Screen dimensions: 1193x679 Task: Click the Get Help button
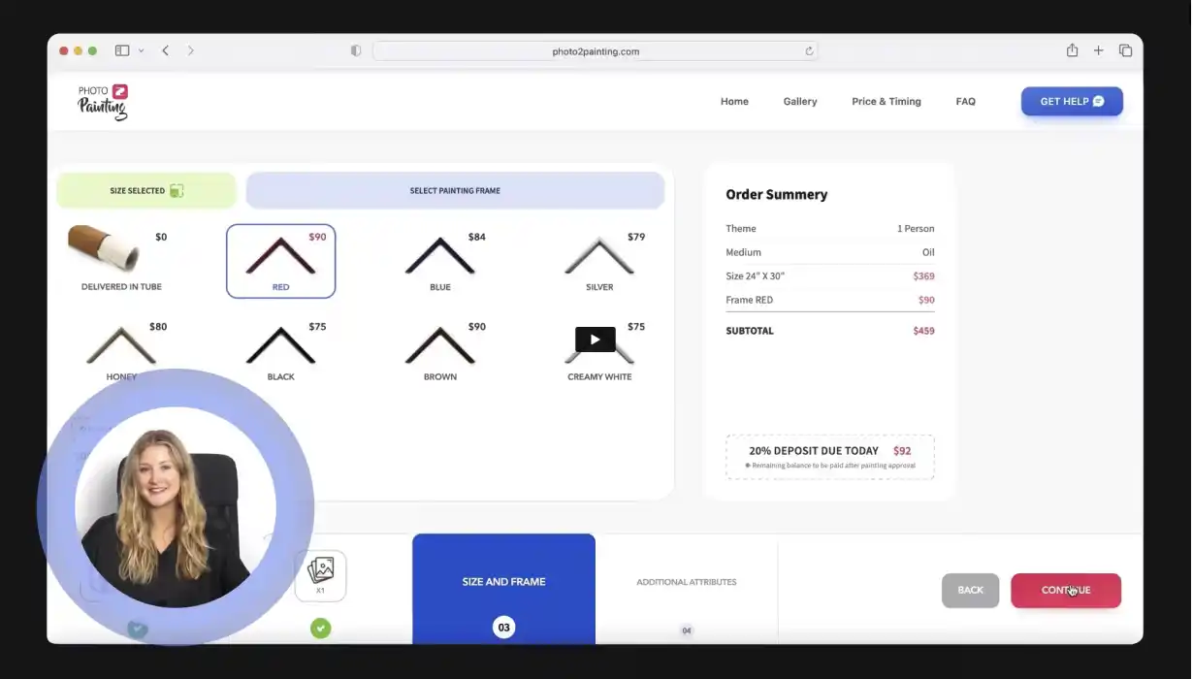coord(1071,102)
